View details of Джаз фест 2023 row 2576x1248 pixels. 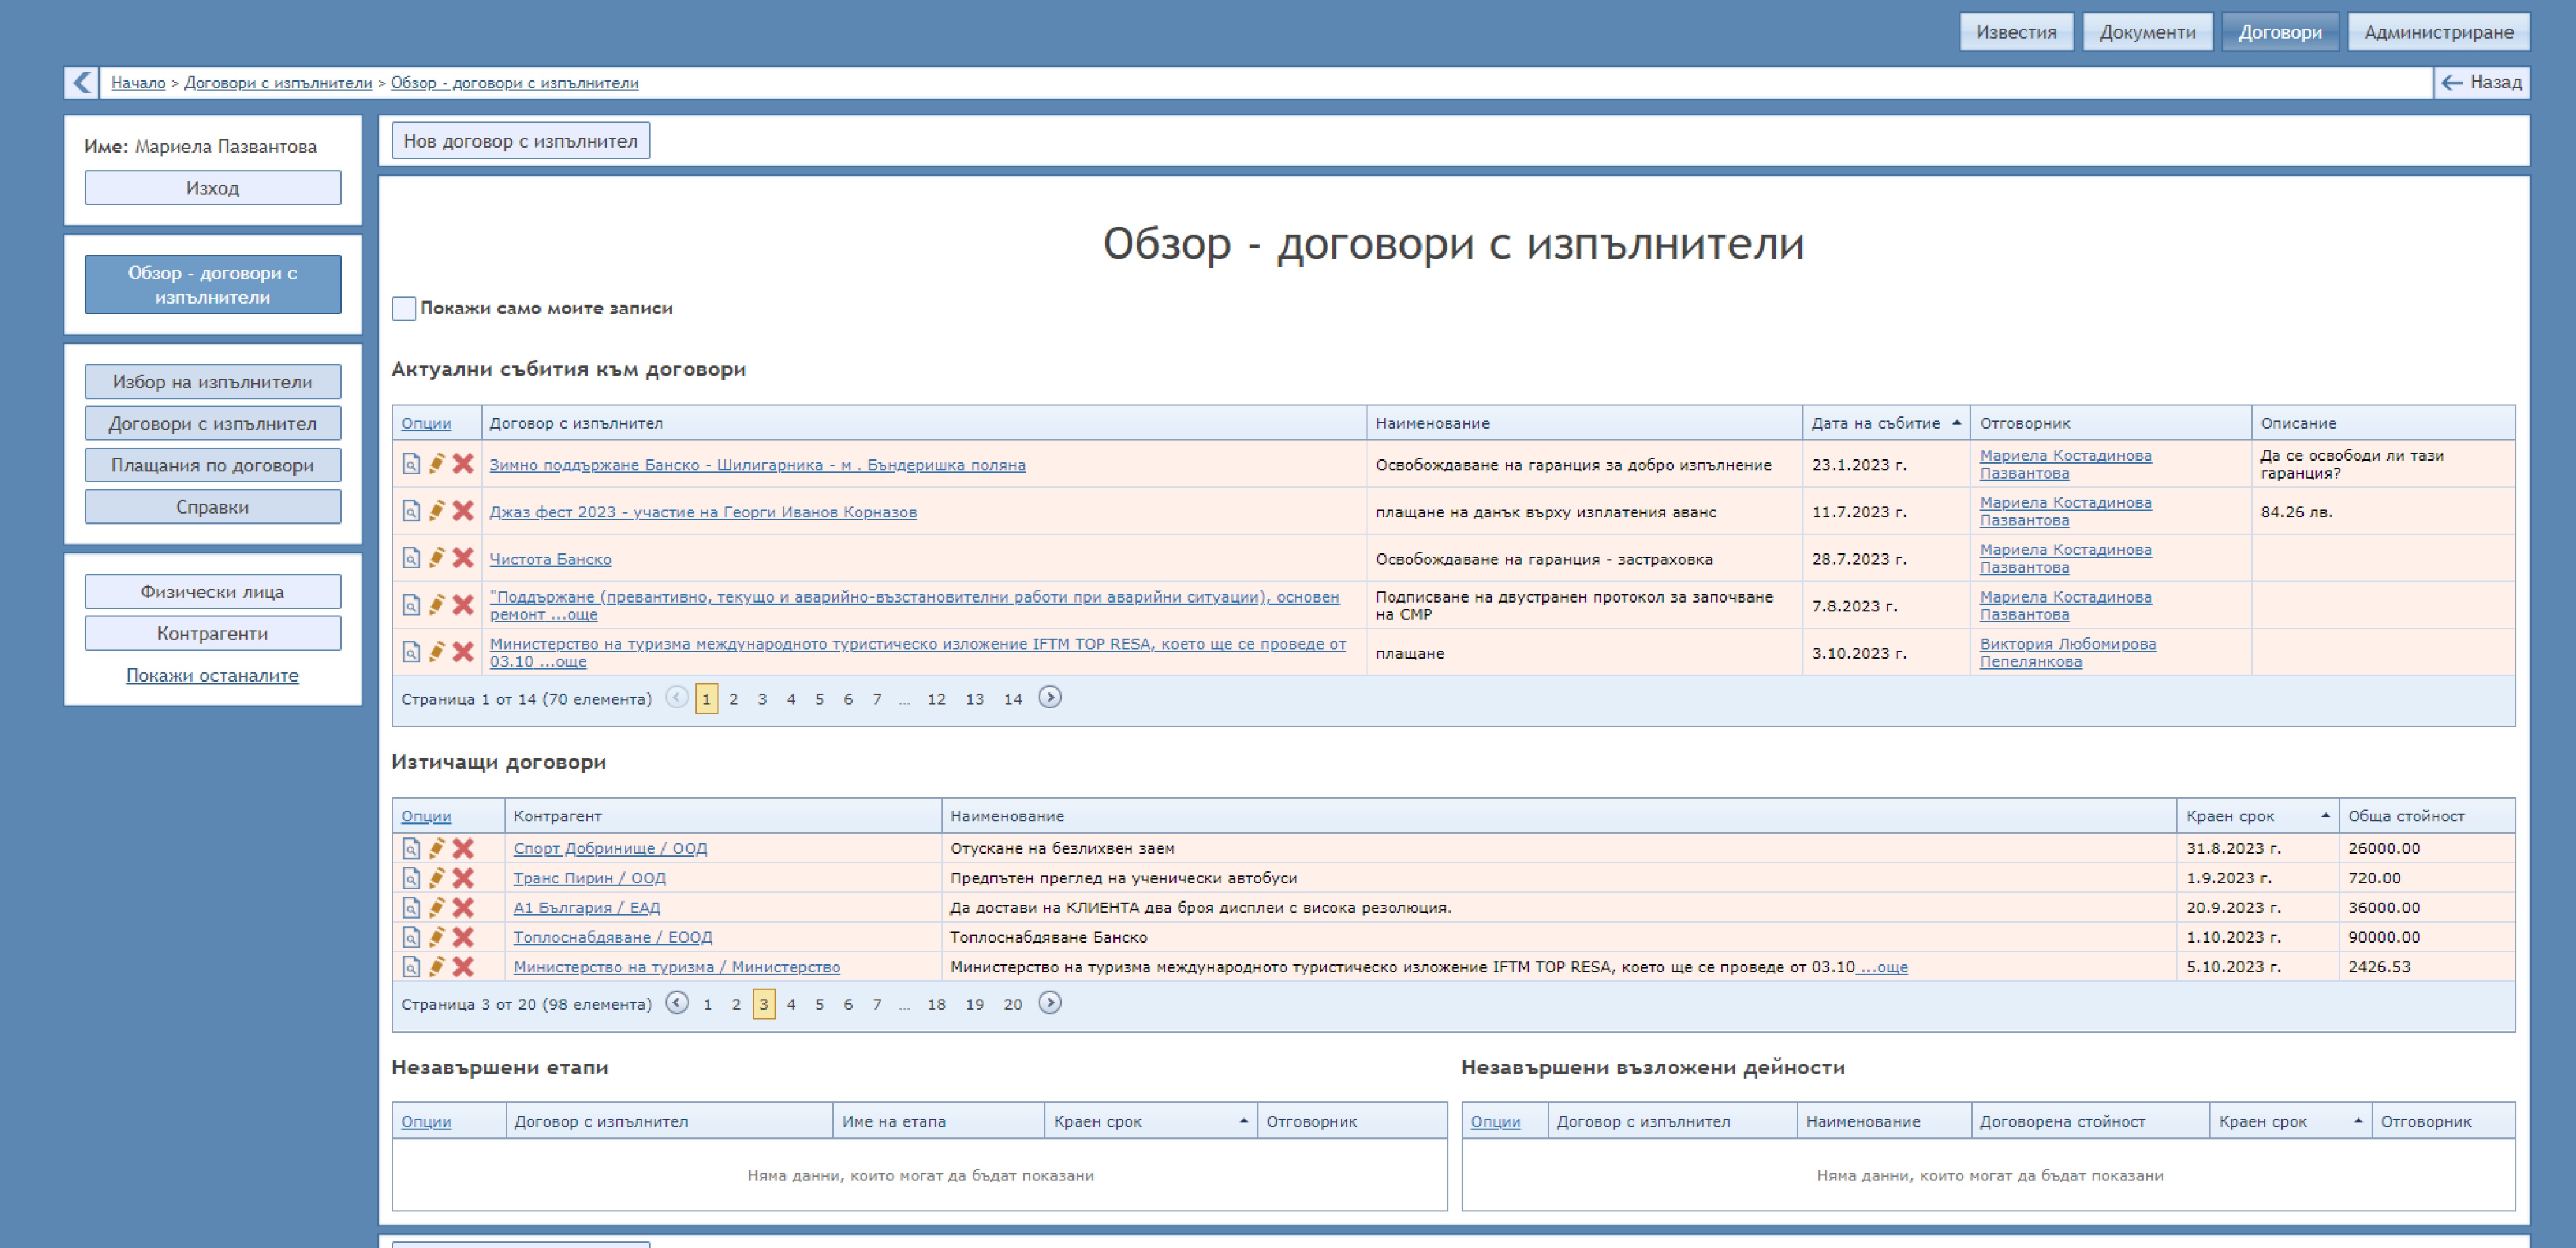(x=411, y=511)
